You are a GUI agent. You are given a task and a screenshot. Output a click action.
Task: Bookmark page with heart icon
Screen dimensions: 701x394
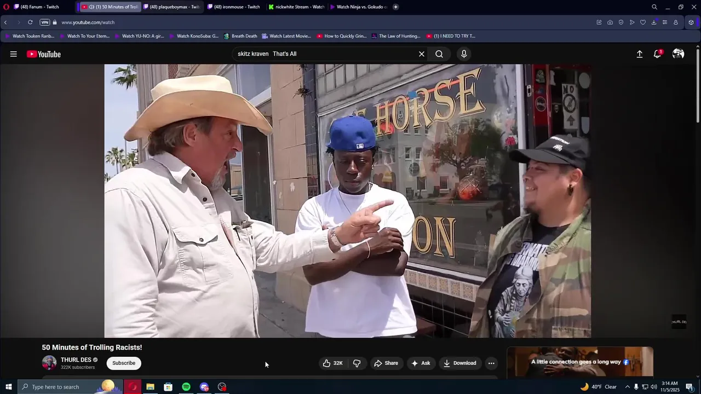[643, 22]
